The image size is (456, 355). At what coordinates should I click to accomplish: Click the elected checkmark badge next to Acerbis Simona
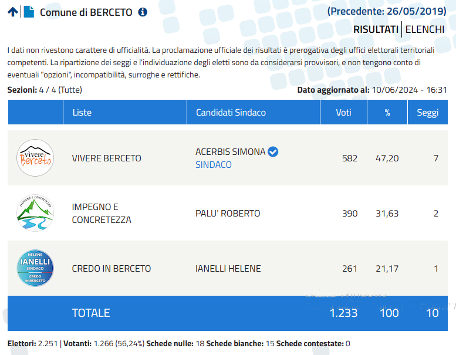pyautogui.click(x=273, y=151)
